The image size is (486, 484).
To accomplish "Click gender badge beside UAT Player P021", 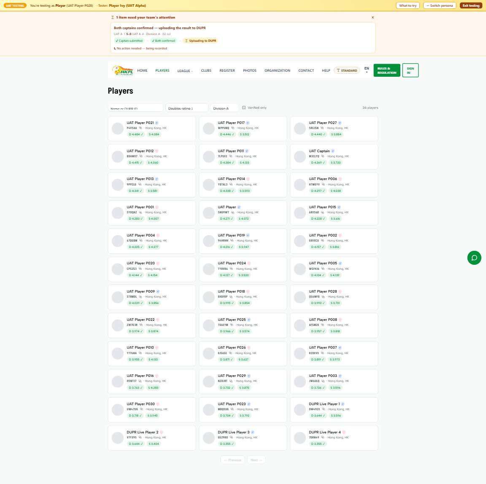I will pyautogui.click(x=157, y=123).
